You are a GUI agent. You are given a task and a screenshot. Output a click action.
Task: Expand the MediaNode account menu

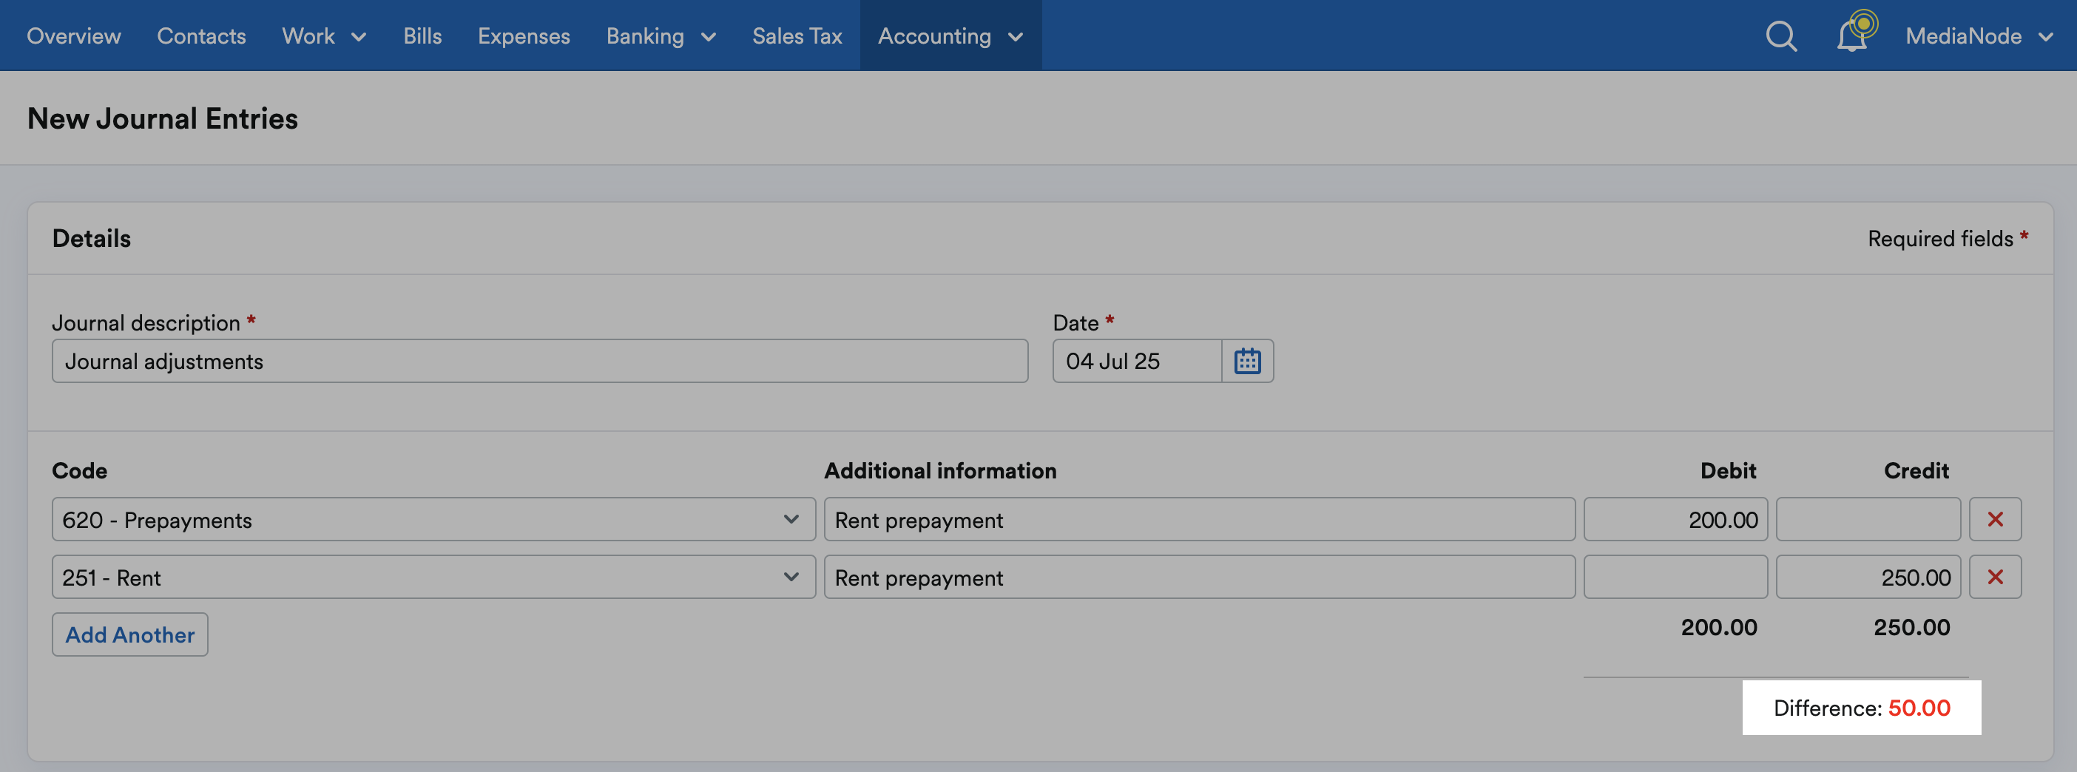1978,36
